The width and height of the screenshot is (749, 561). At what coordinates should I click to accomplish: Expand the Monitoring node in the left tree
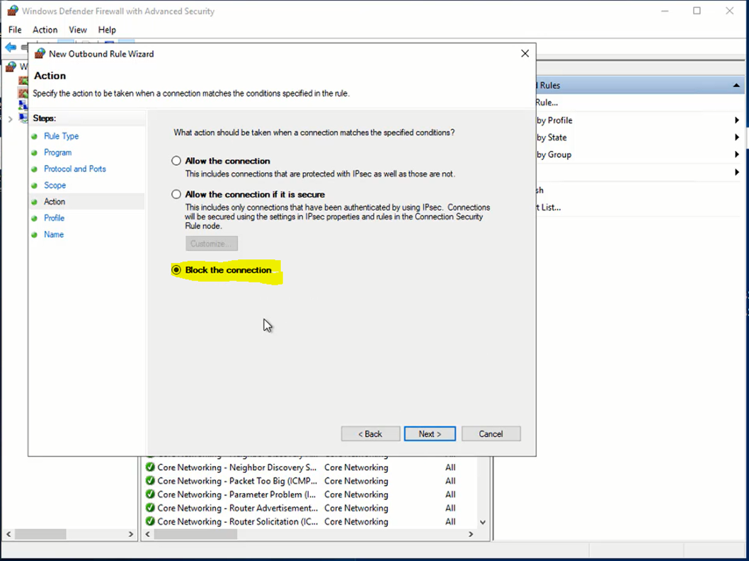click(x=10, y=119)
